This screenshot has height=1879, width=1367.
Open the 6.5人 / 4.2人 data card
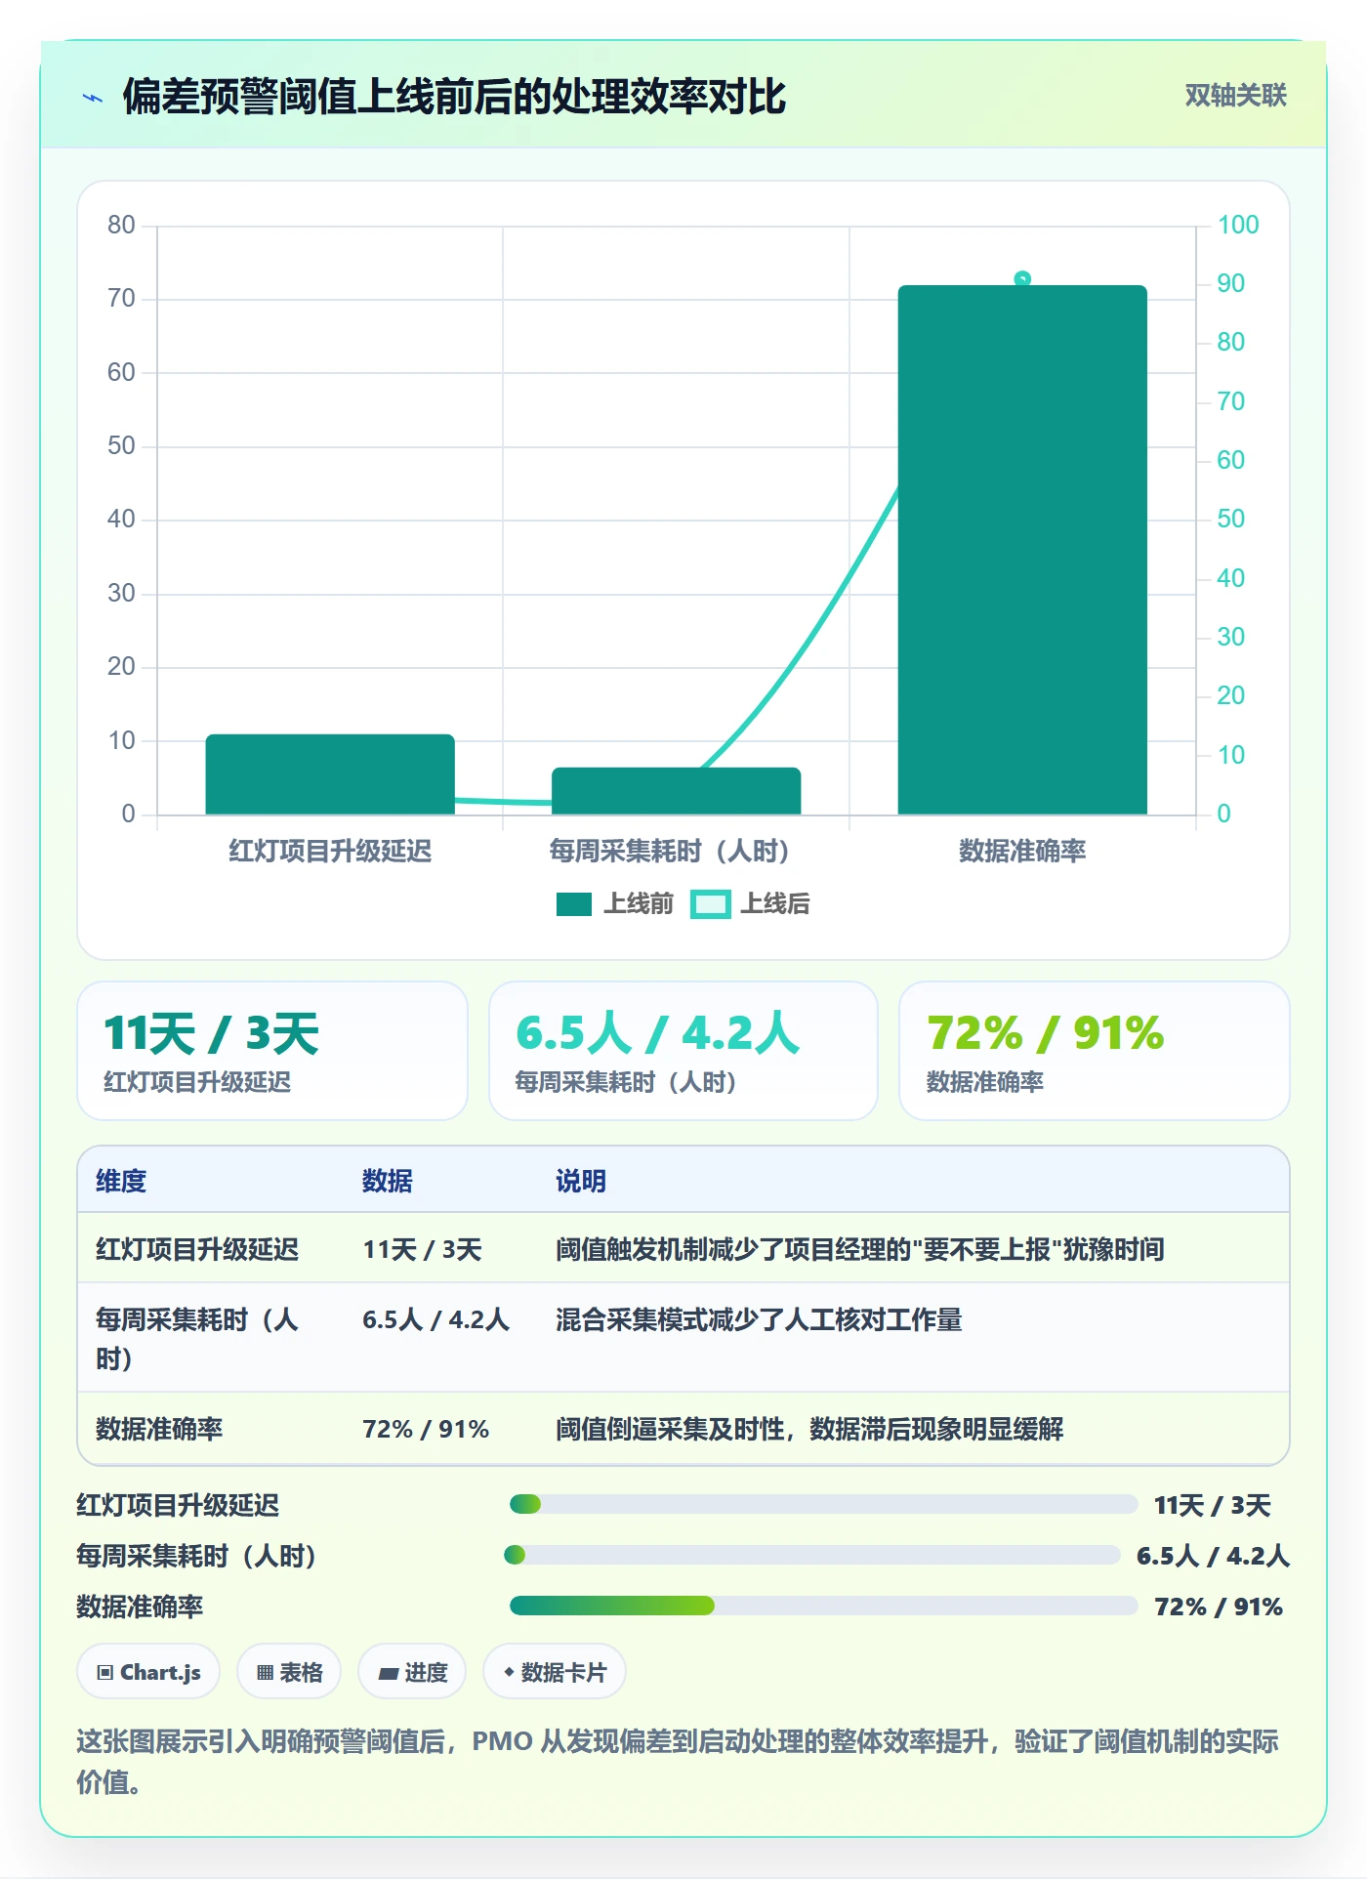coord(683,1051)
